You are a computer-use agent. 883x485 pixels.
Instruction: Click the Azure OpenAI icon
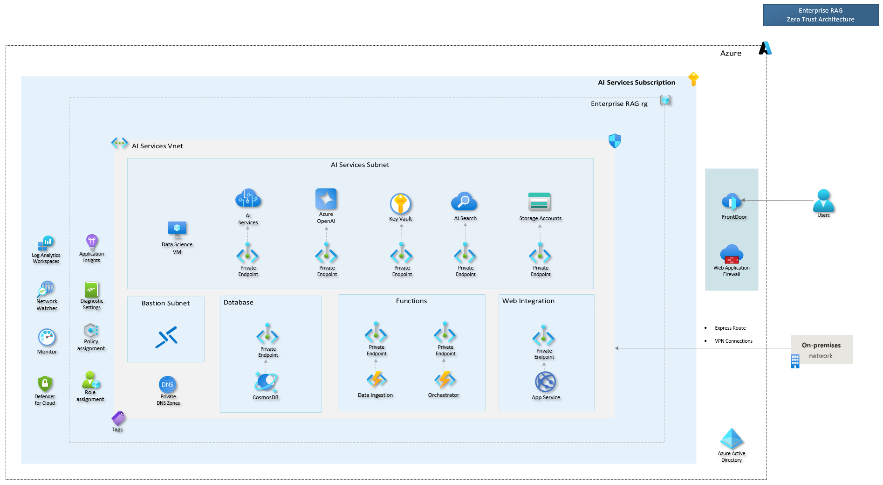point(326,199)
